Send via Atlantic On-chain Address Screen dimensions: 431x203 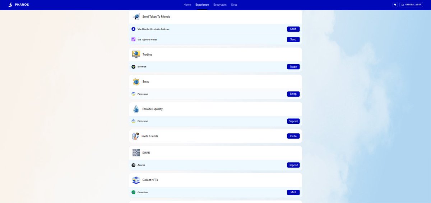[293, 29]
